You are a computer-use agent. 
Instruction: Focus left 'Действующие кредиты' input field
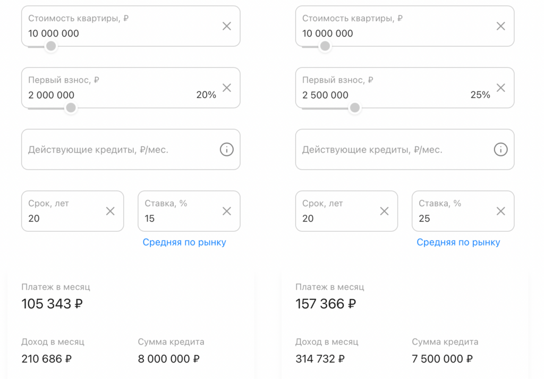117,150
